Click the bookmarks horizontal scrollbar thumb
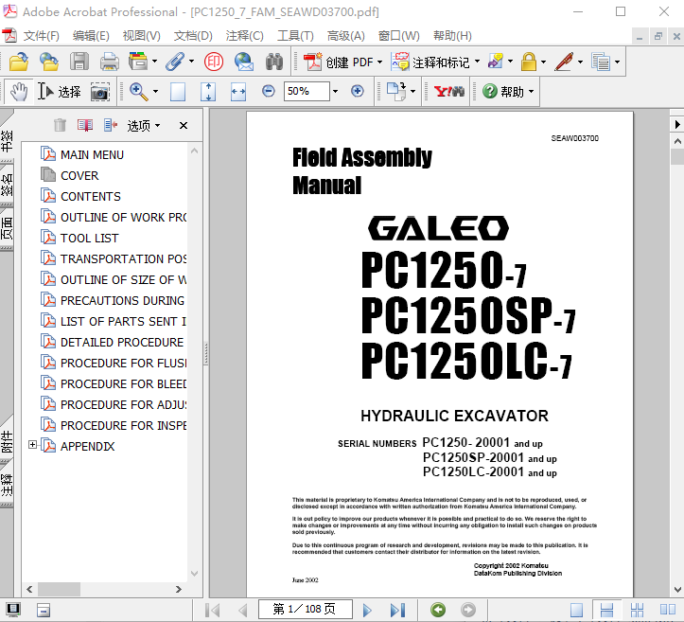684x622 pixels. point(59,589)
